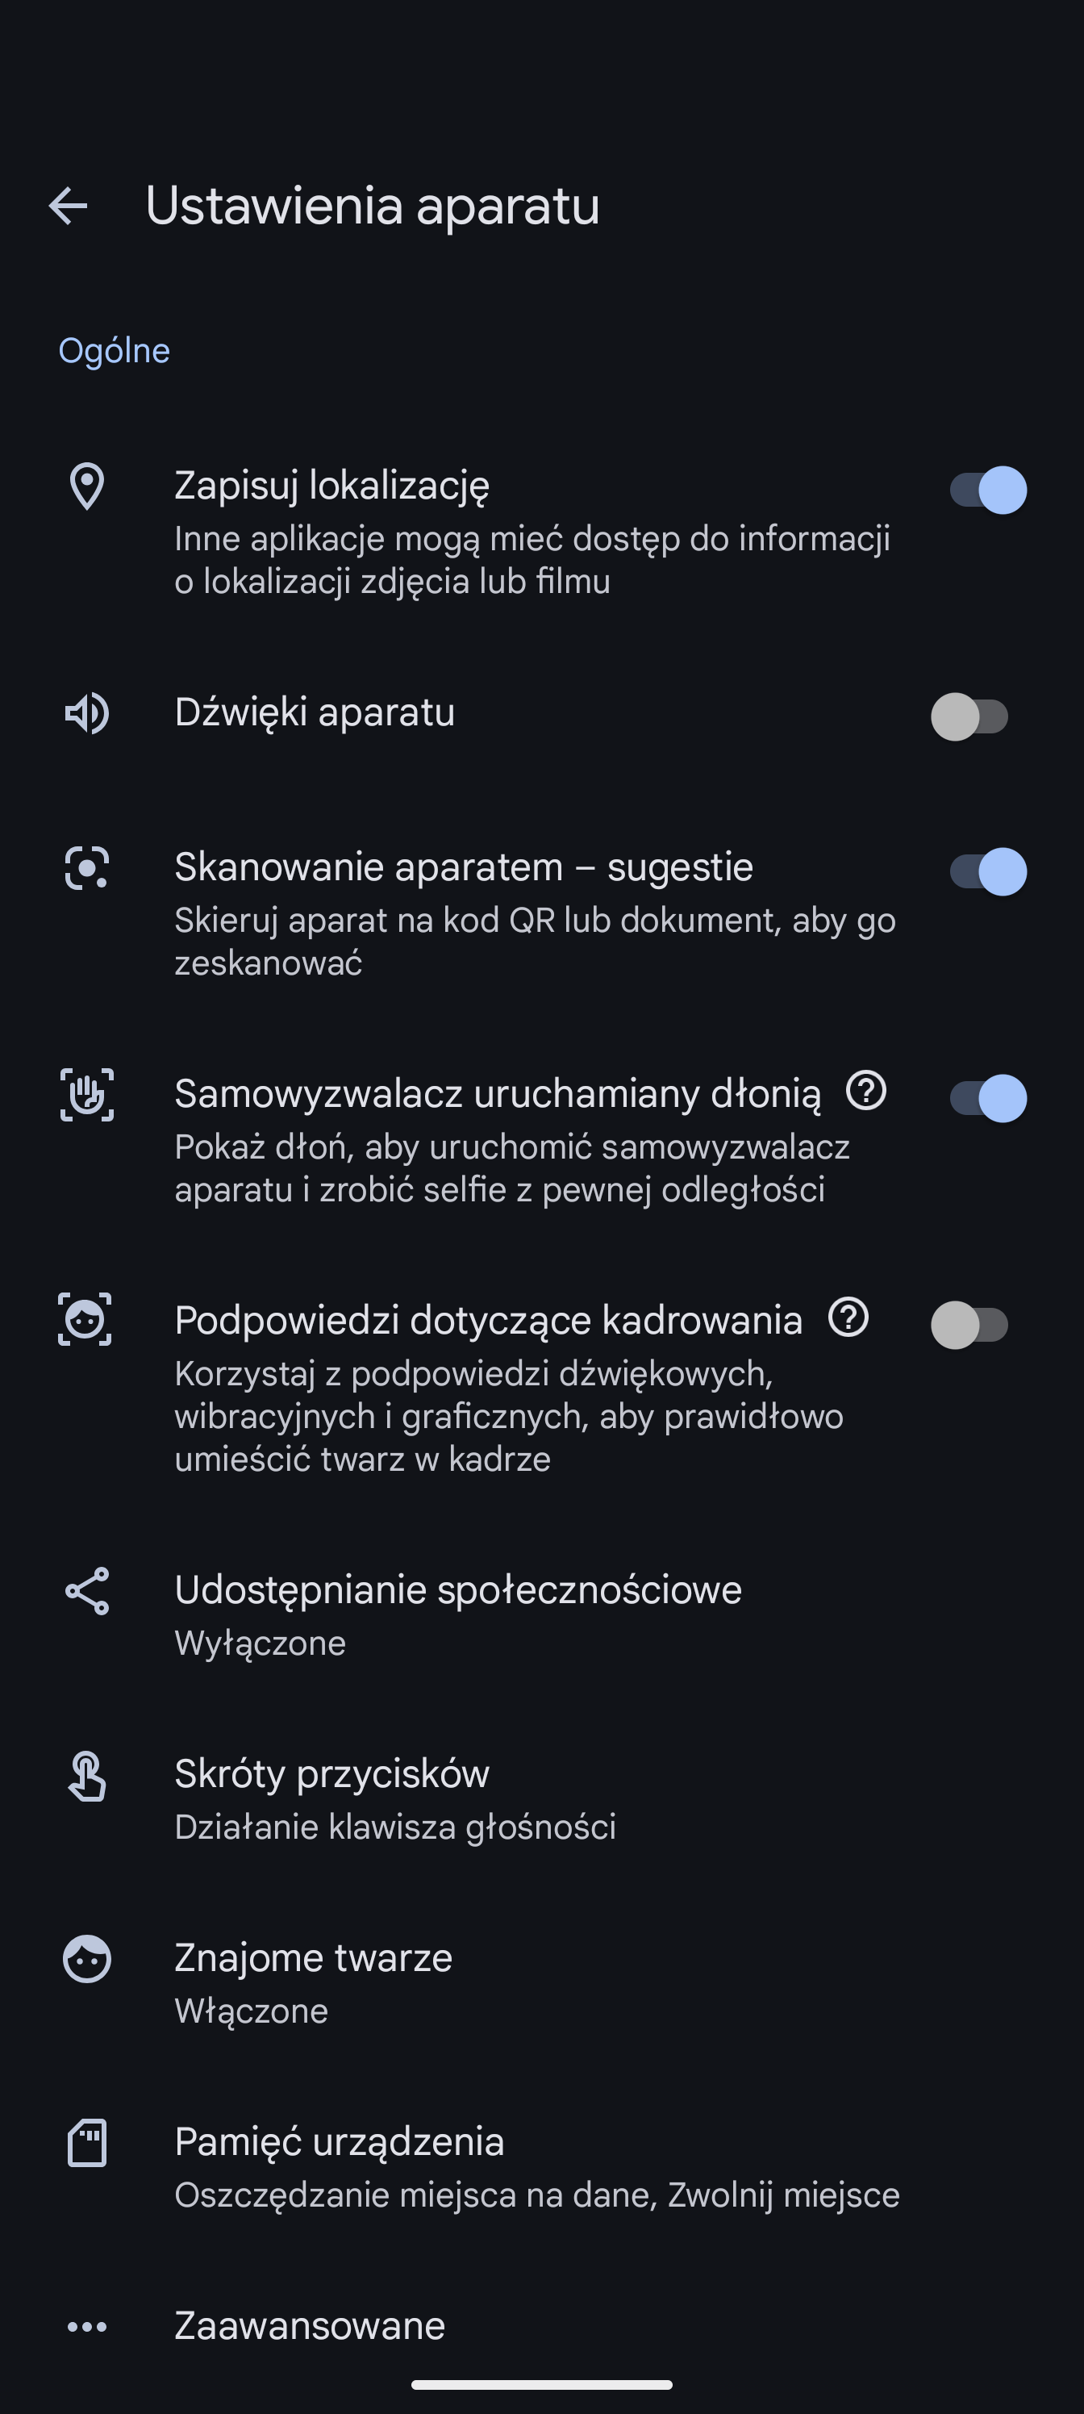
Task: Click the social share icon
Action: (87, 1591)
